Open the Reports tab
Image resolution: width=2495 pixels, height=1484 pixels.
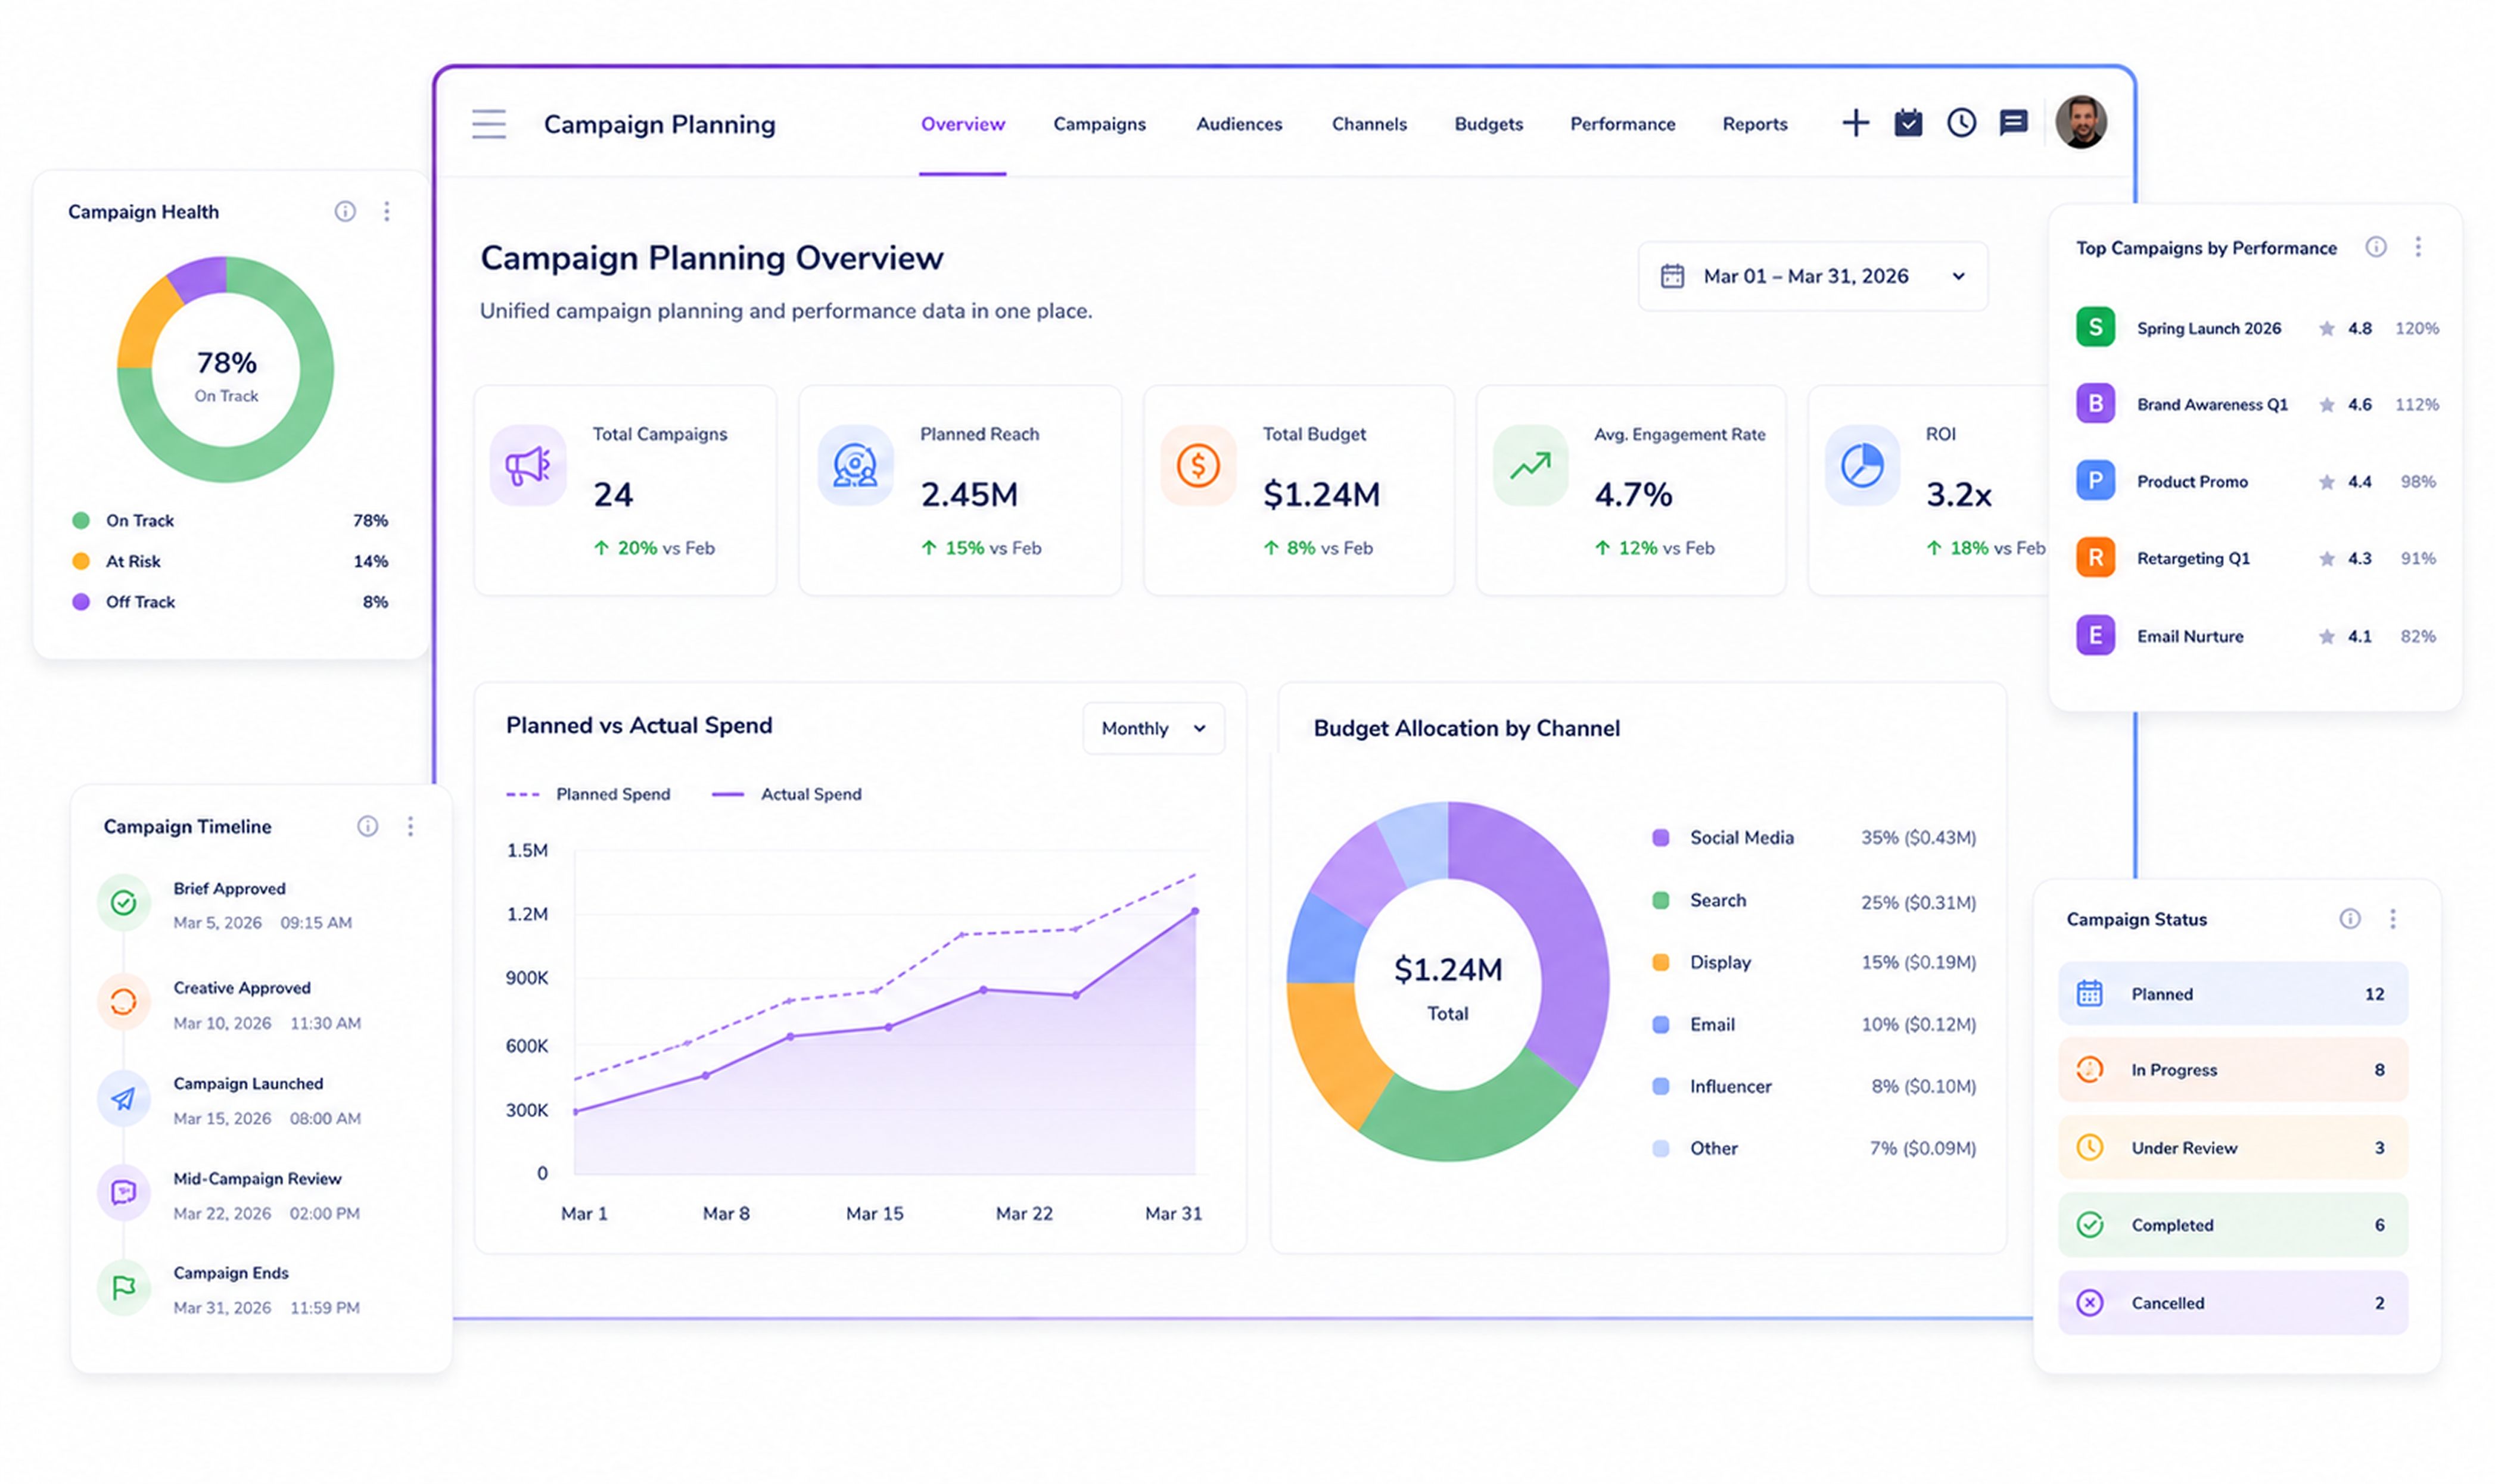1754,124
